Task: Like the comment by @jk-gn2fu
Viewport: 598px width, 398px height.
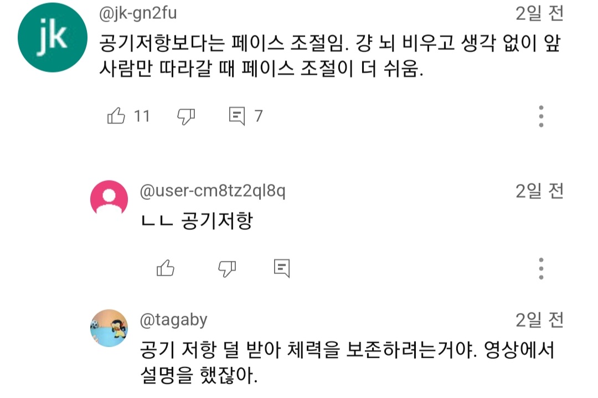Action: 116,116
